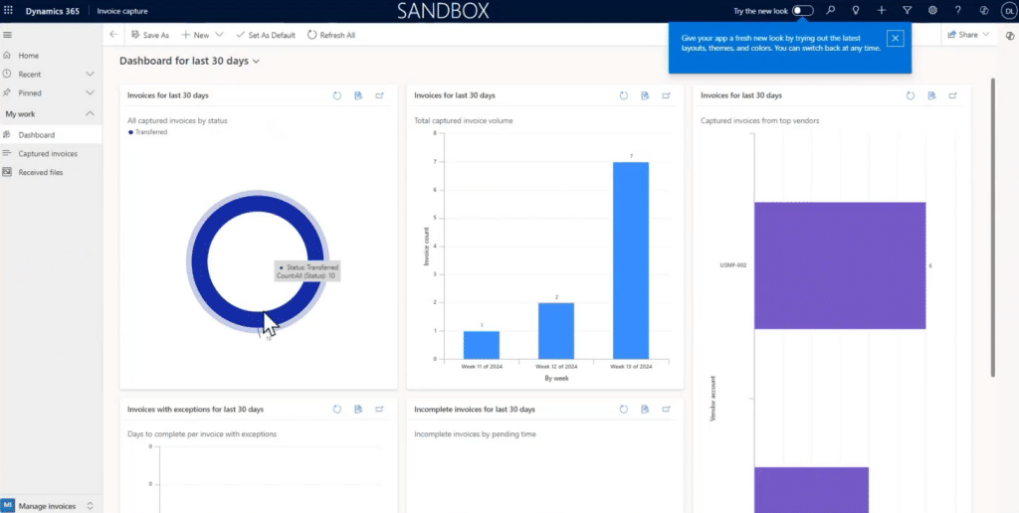Click the search magnifier icon in header
The image size is (1019, 513).
point(831,10)
